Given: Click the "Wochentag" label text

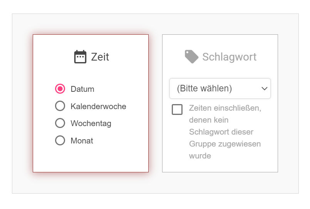Looking at the screenshot, I should pyautogui.click(x=91, y=124).
